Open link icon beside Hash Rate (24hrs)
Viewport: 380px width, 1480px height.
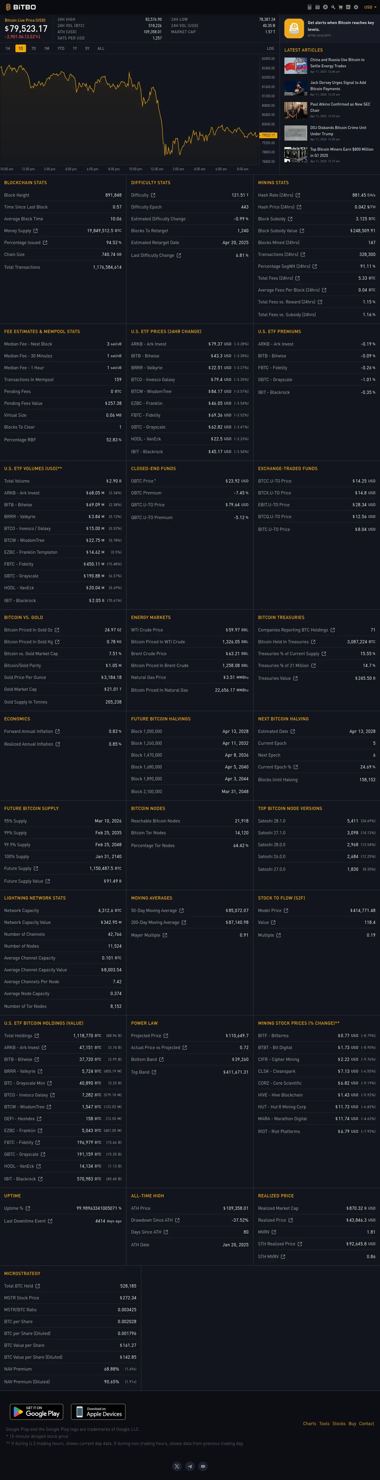click(x=297, y=195)
